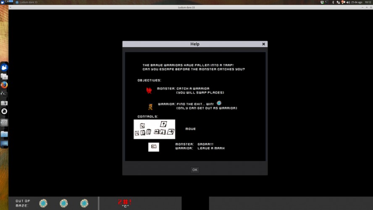
Task: Click the blue exit portal icon beside WIN
Action: tap(219, 103)
